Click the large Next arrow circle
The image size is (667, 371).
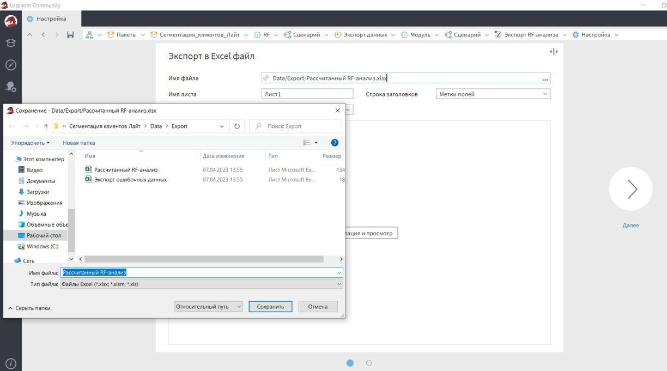coord(630,189)
